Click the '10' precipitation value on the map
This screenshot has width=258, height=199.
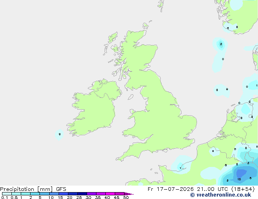click(x=239, y=179)
